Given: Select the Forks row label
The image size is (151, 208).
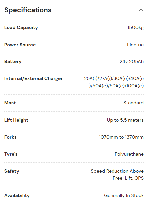Looking at the screenshot, I should (10, 137).
